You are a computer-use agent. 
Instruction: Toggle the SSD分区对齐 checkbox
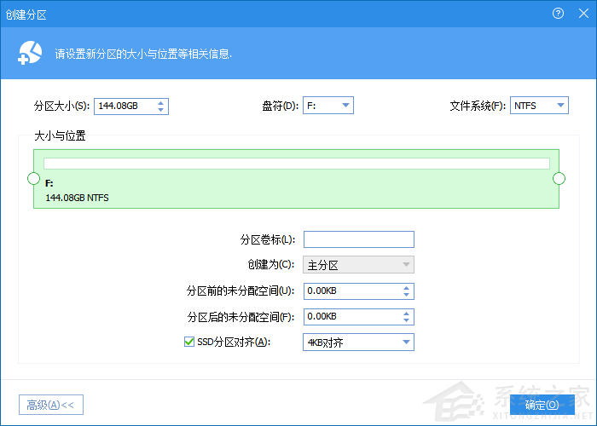tap(189, 342)
